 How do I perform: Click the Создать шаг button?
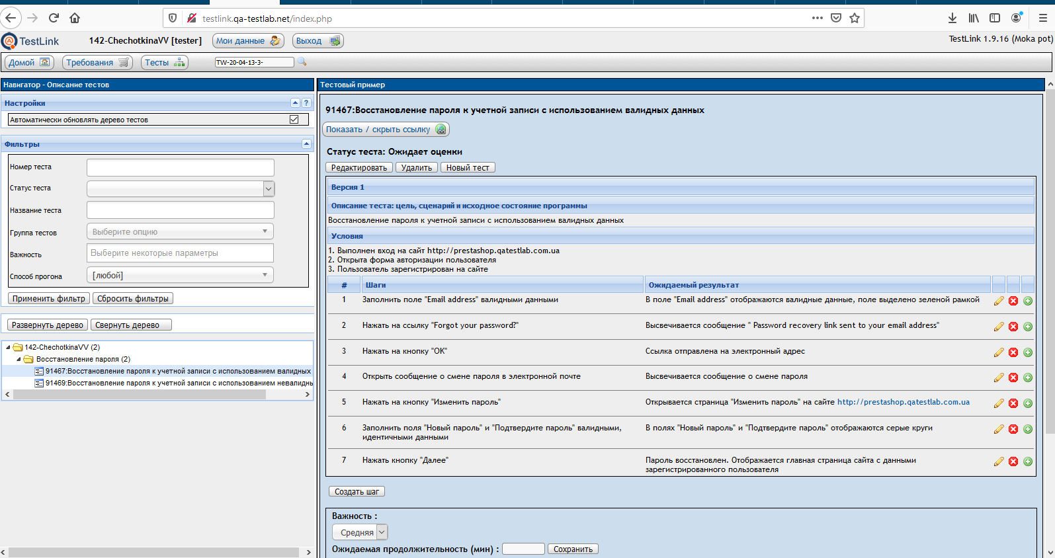tap(357, 492)
